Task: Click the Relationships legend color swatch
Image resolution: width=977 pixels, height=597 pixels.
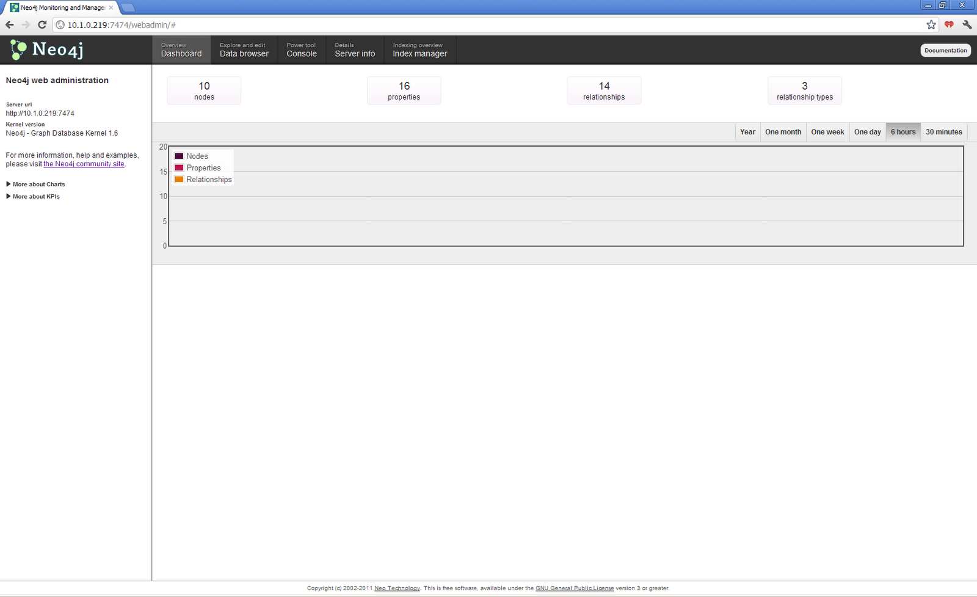Action: click(x=179, y=180)
